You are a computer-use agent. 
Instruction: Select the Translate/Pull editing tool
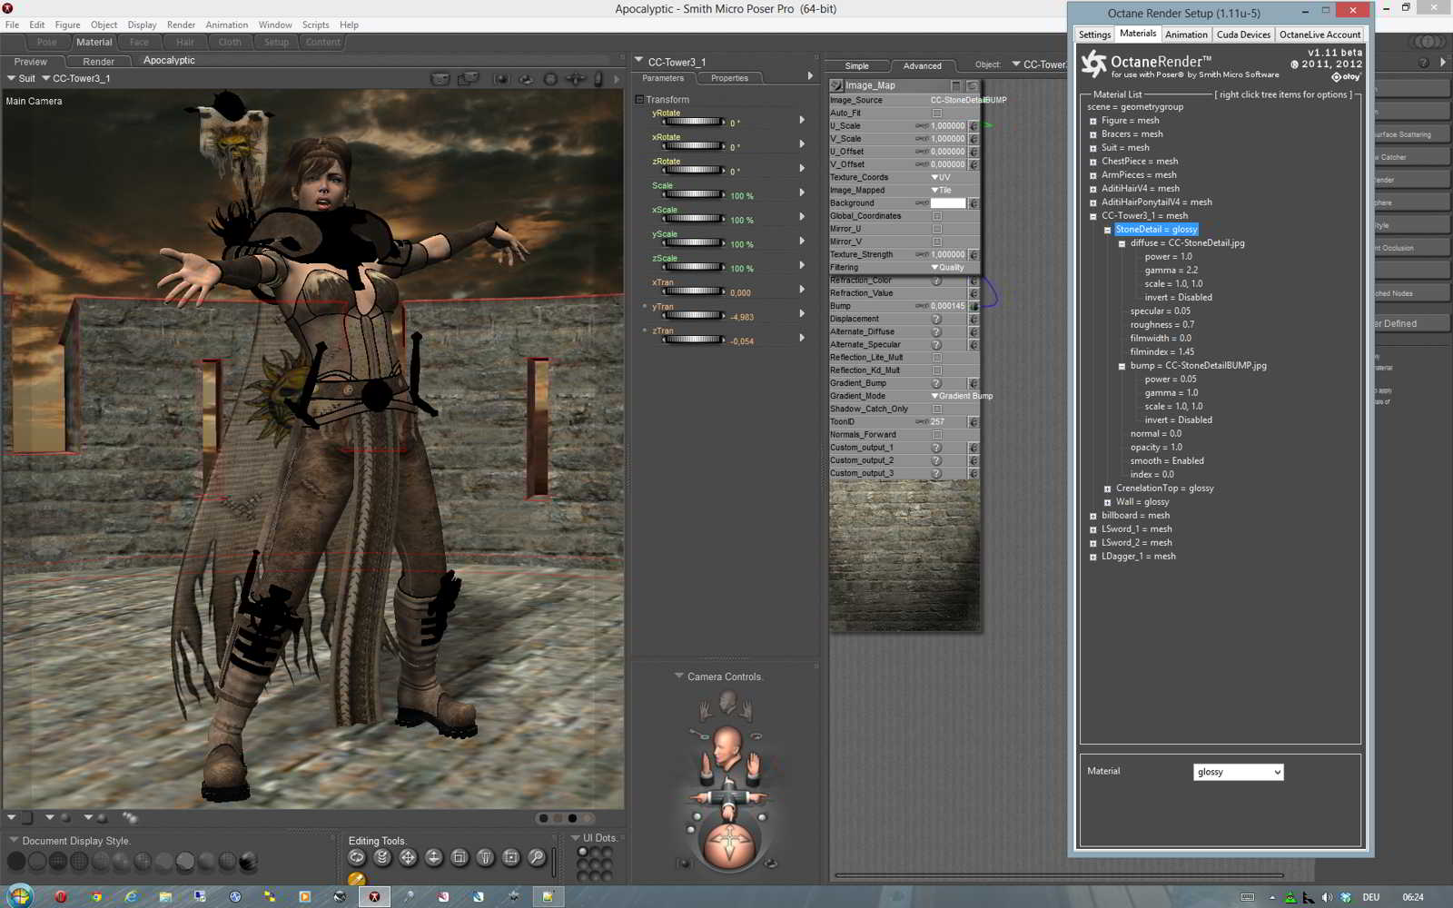(408, 857)
